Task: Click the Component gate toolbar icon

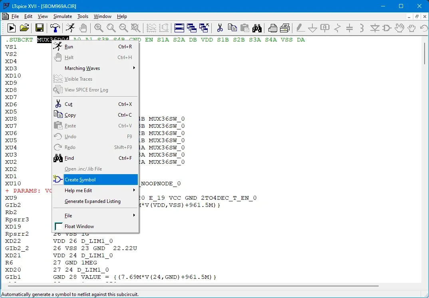Action: click(387, 28)
